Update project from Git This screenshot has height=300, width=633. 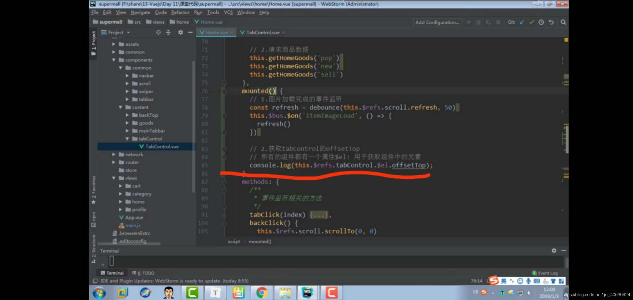[x=521, y=22]
